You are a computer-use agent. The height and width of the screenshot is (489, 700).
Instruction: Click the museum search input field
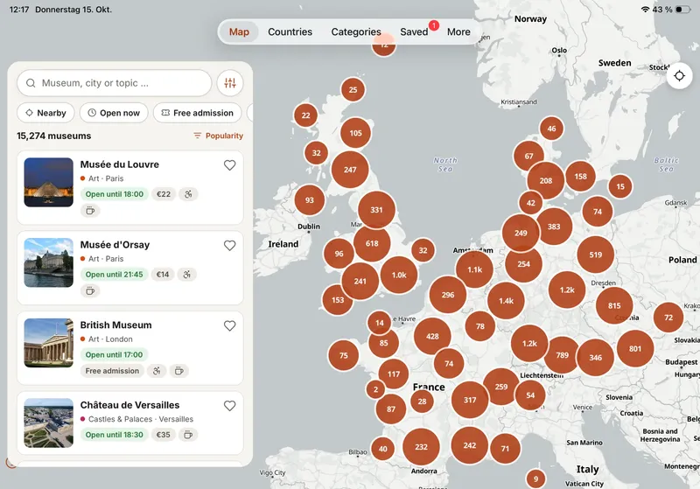[x=115, y=83]
